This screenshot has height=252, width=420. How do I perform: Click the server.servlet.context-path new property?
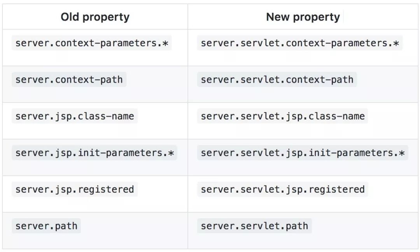pyautogui.click(x=277, y=80)
